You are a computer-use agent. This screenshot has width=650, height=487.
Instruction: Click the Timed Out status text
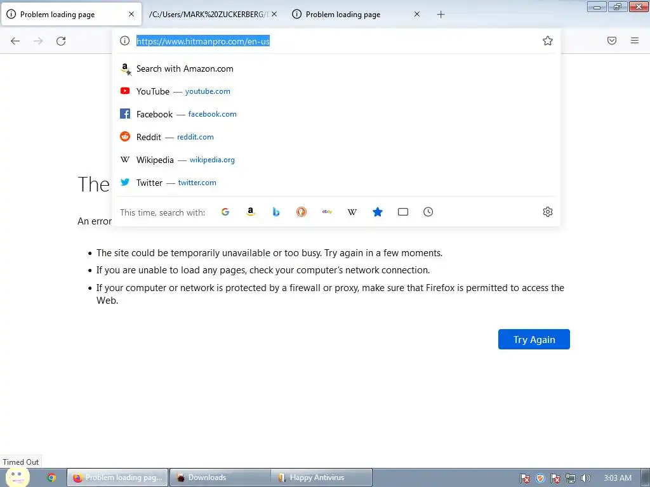21,462
